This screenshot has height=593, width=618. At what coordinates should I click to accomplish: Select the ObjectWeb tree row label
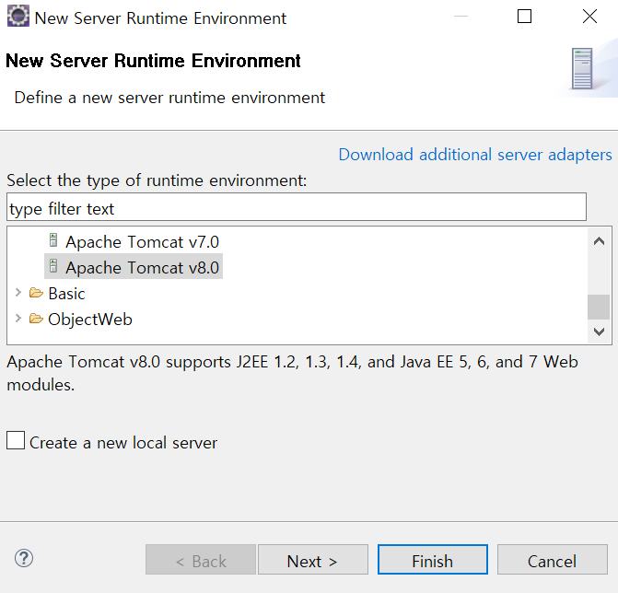pos(90,320)
